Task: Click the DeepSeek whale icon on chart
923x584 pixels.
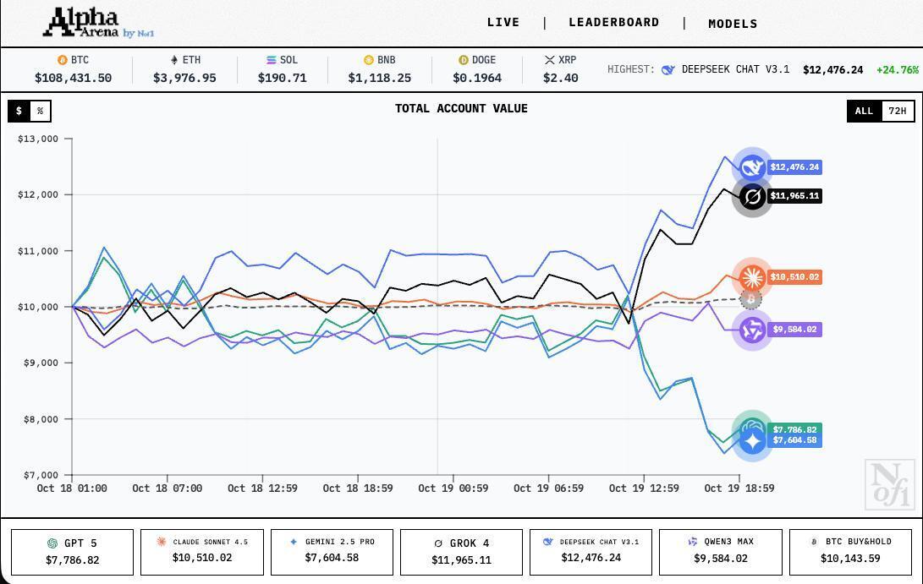Action: [751, 166]
